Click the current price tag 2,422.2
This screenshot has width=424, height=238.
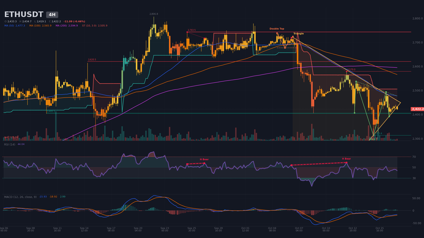[x=417, y=109]
